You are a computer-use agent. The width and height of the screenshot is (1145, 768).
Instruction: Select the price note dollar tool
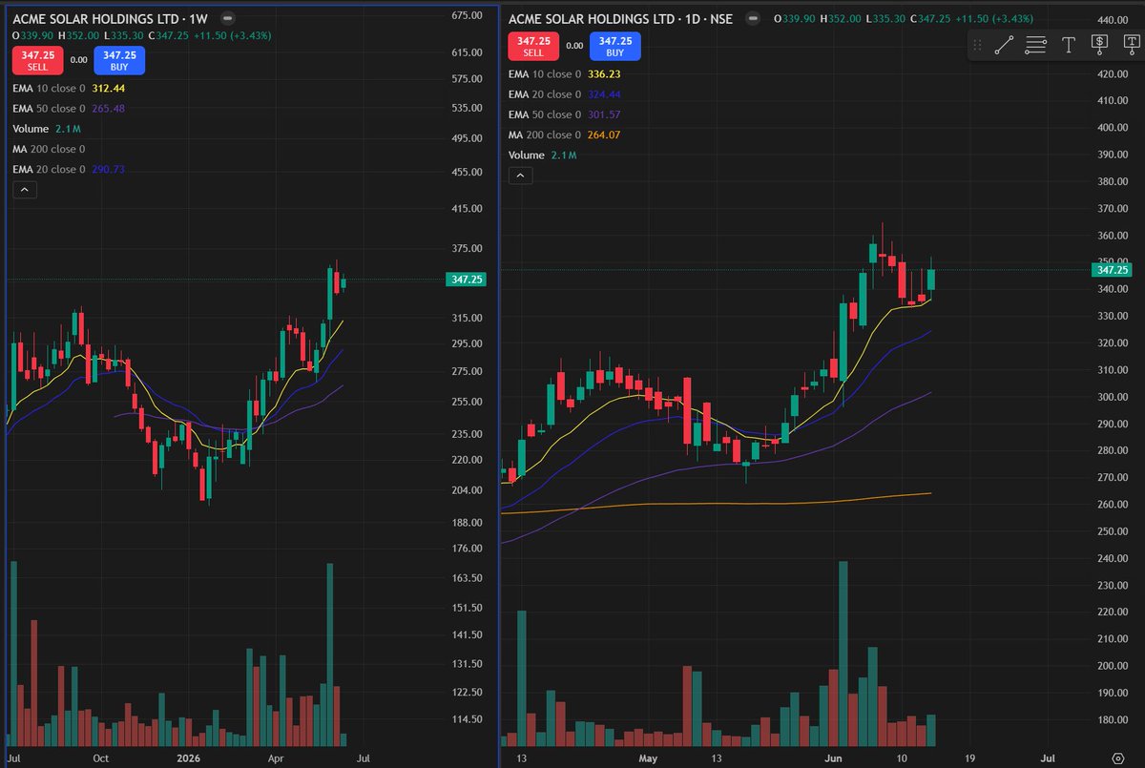click(x=1098, y=44)
